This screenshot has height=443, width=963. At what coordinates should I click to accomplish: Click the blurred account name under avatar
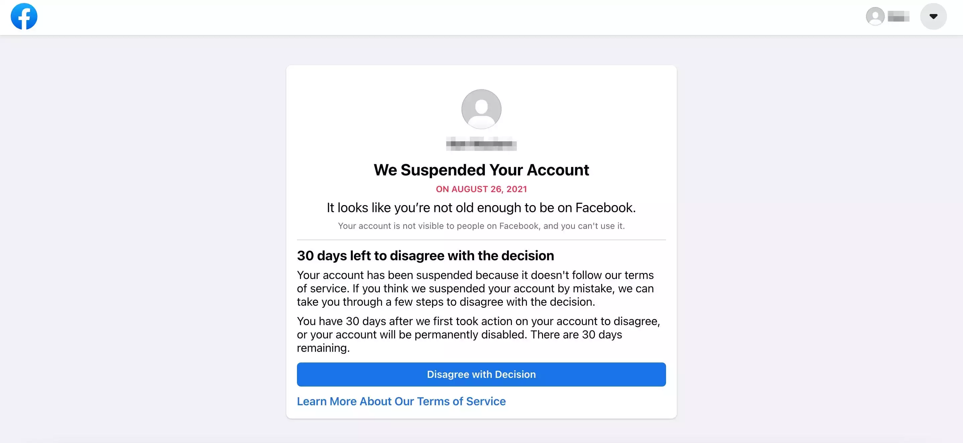click(x=481, y=144)
